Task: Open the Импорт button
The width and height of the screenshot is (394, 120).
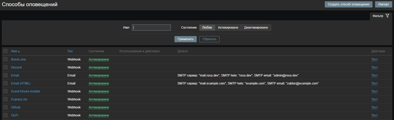Action: click(383, 4)
